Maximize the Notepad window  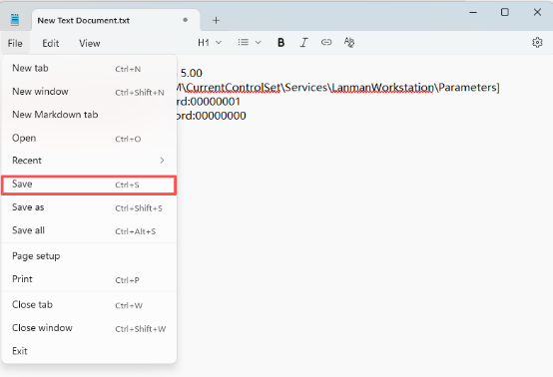tap(505, 13)
